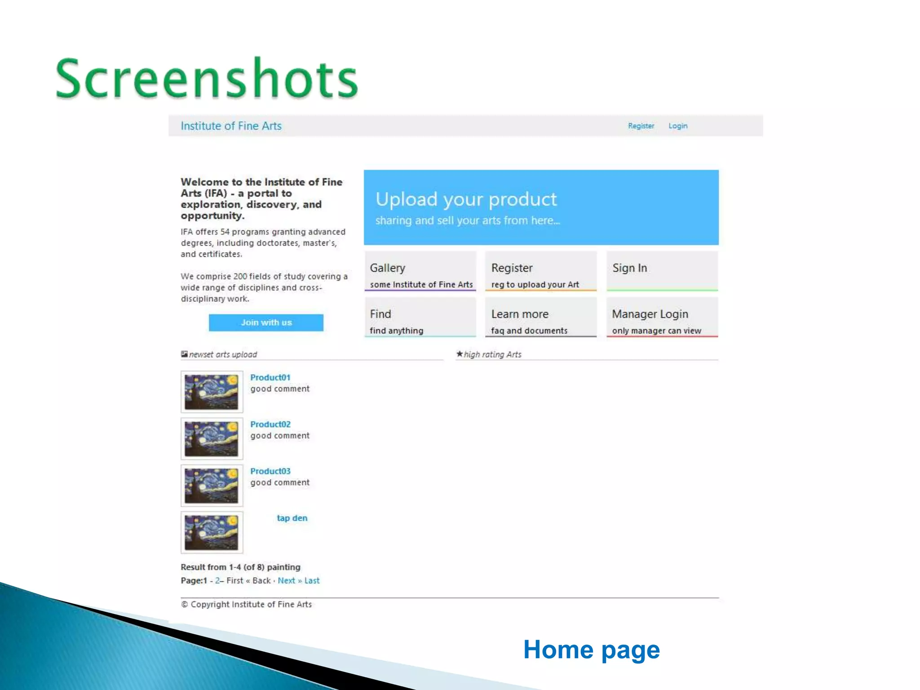Click the 'newset arts upload' heading
Screen dimensions: 920x690
223,354
